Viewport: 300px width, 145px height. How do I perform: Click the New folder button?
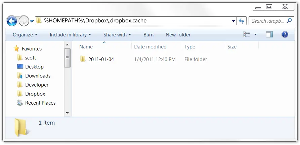click(178, 35)
